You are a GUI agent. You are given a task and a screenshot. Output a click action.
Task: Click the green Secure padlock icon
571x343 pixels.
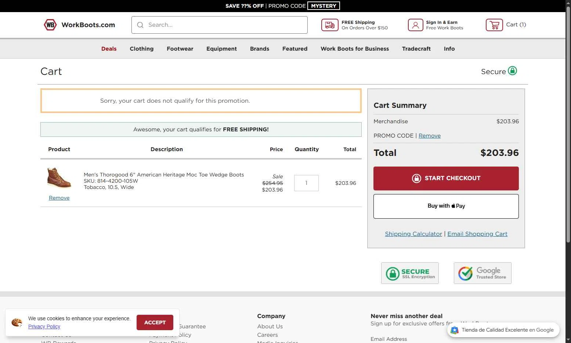[x=512, y=71]
